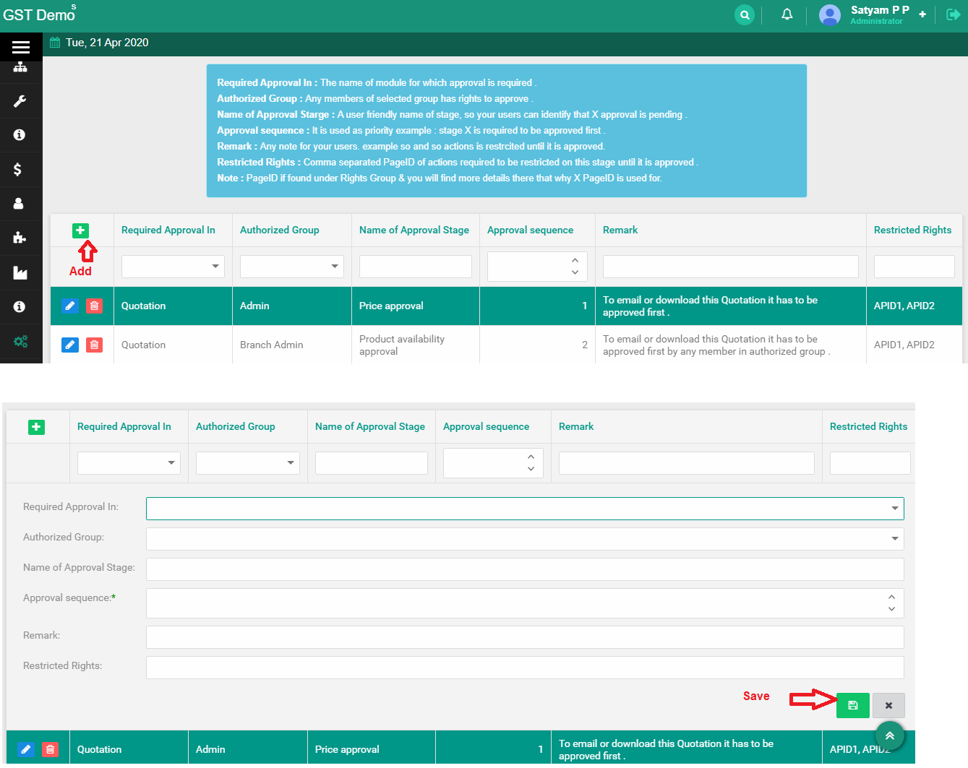Click the green Save button
Screen dimensions: 968x768
(852, 705)
